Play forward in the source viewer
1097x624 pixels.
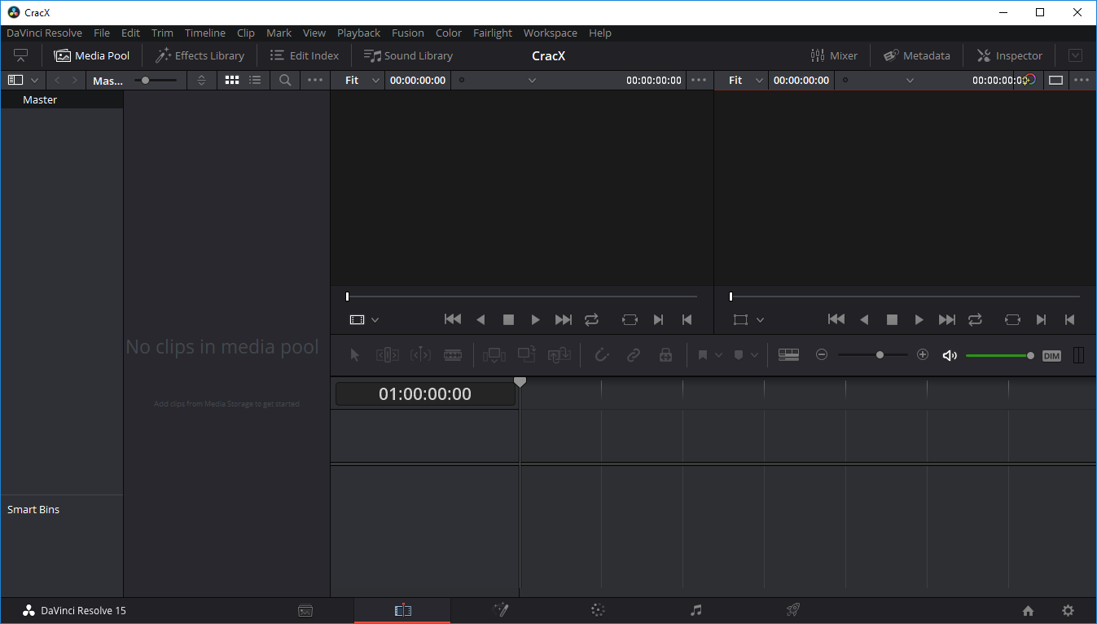[x=535, y=320]
